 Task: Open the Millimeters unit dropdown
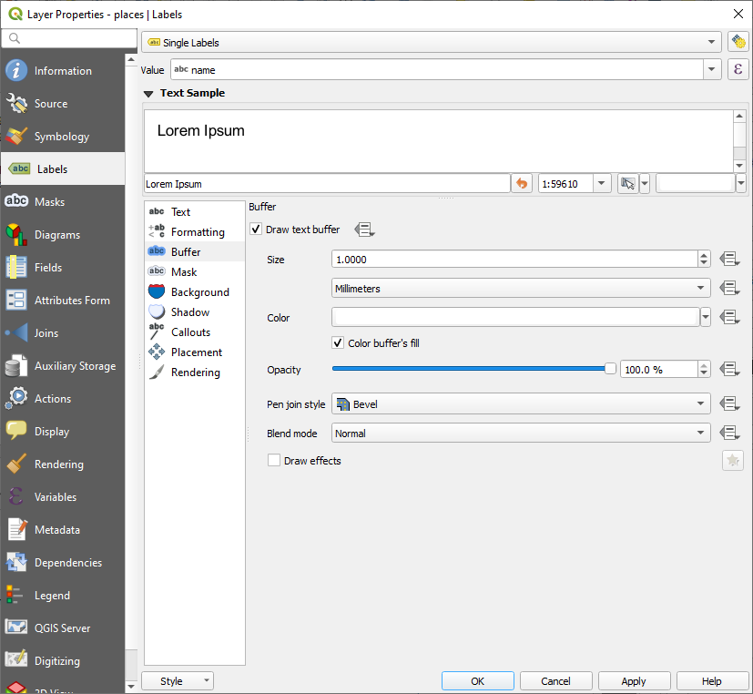coord(521,289)
